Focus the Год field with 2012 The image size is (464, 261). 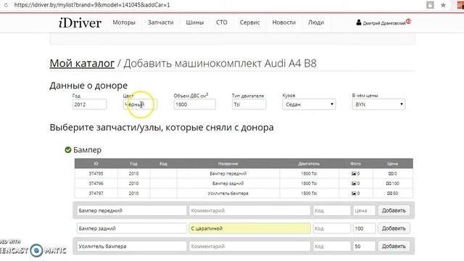[89, 104]
